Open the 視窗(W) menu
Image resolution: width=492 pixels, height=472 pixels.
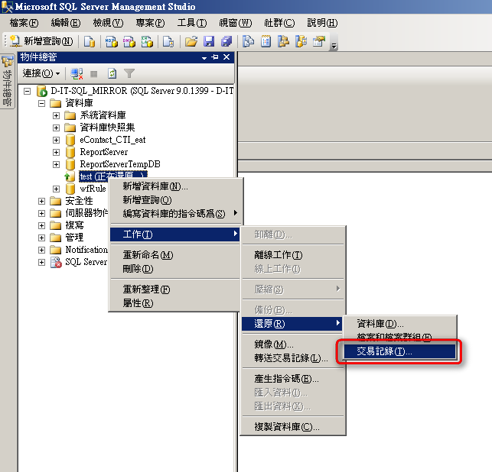[x=235, y=23]
